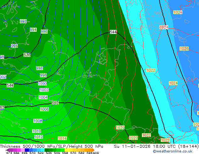Click the 1002 isobar label

coord(44,90)
